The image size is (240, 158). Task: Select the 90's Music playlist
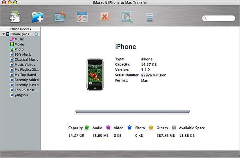tap(23, 54)
